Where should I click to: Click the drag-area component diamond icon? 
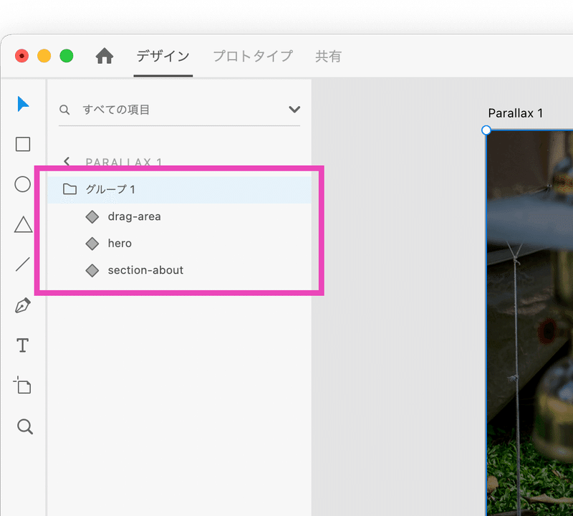coord(92,216)
